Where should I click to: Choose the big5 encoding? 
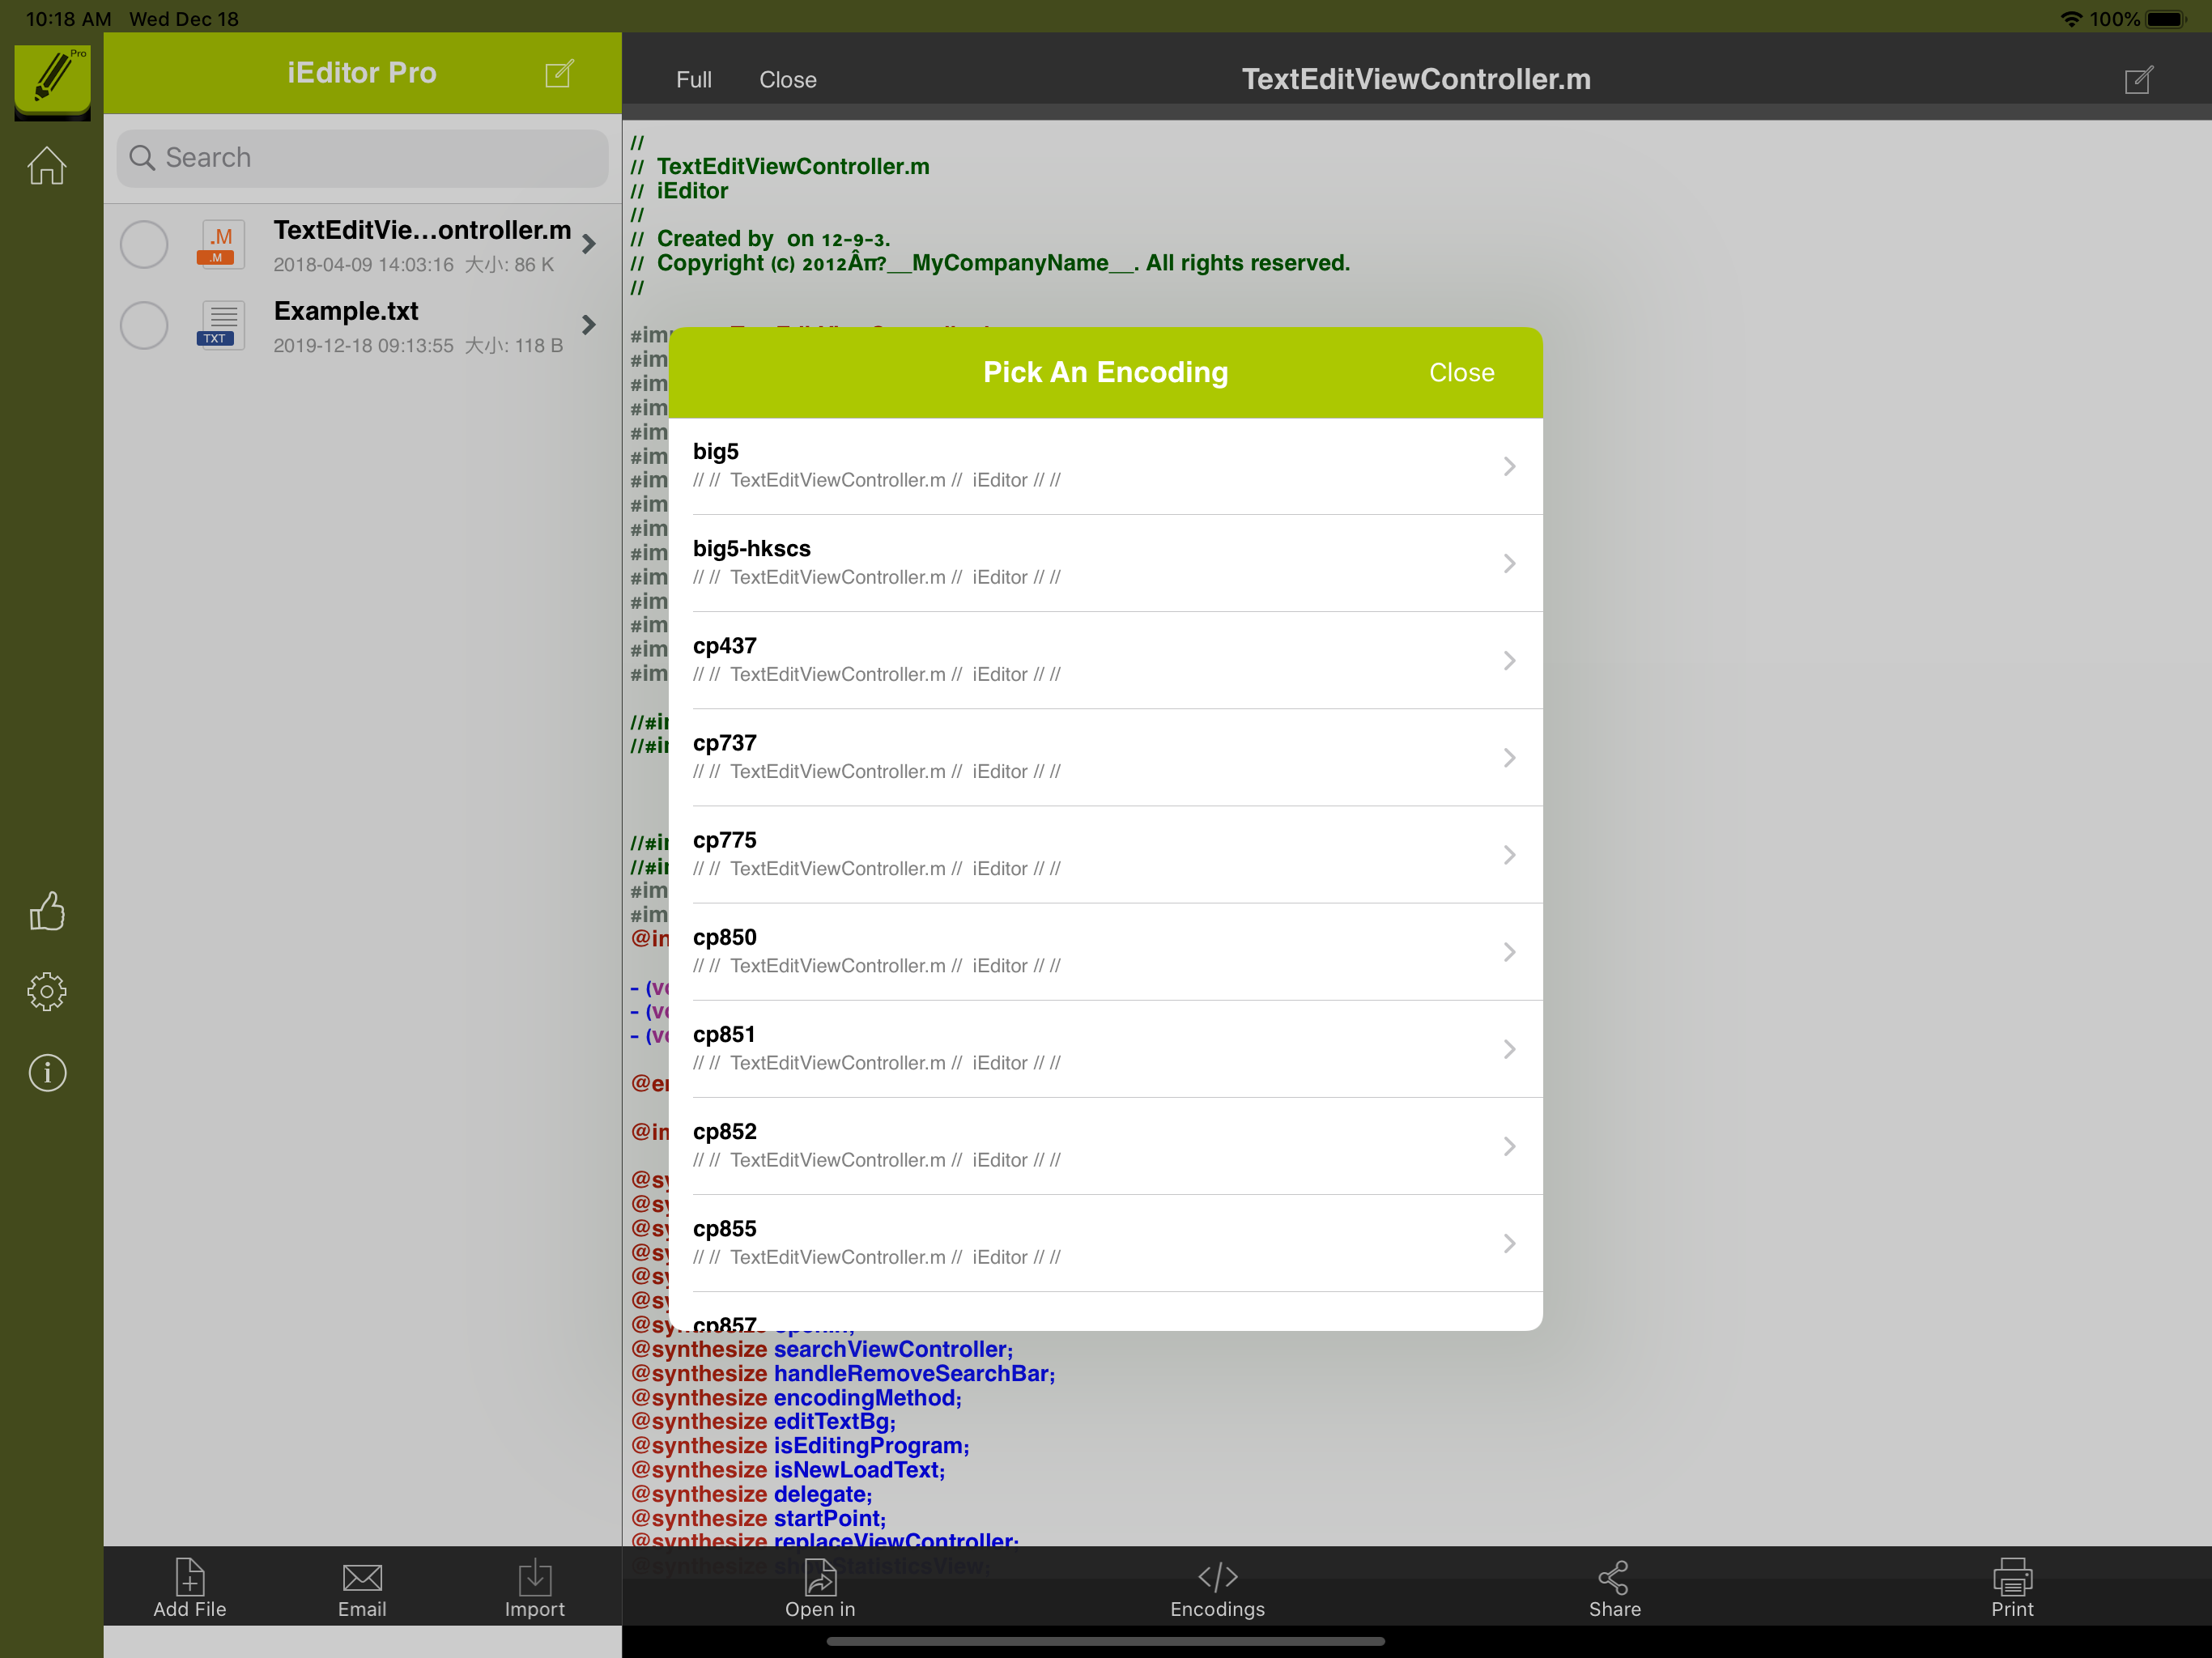pyautogui.click(x=1105, y=466)
